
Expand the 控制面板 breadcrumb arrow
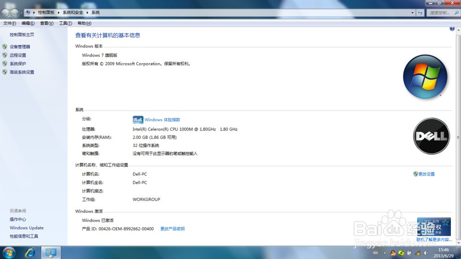(x=59, y=12)
